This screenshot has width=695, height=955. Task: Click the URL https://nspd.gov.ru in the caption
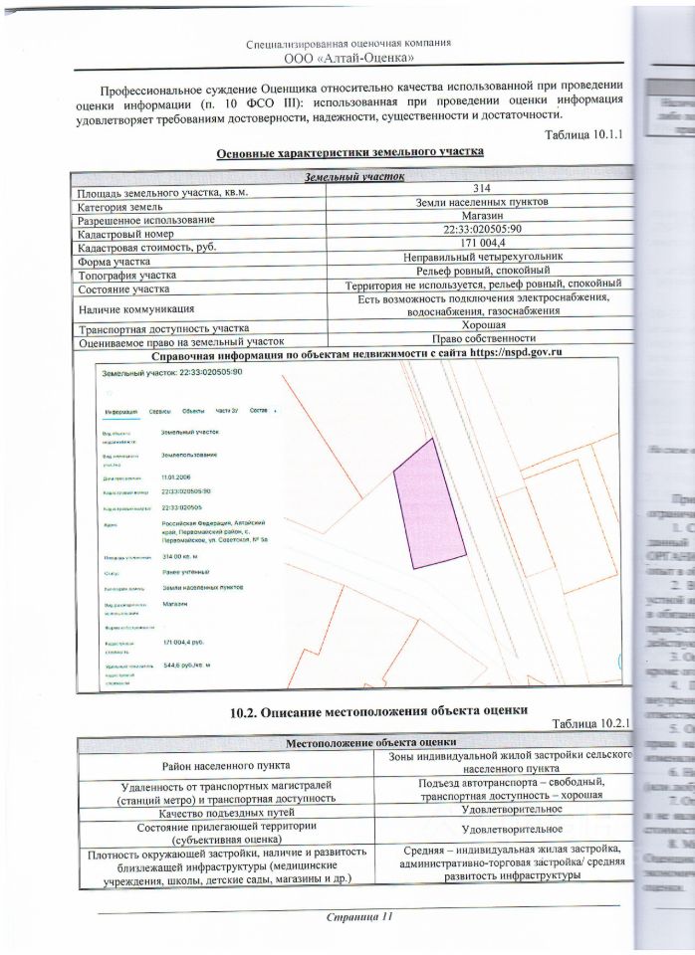click(x=516, y=352)
